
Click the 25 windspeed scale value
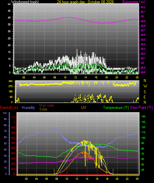coord(9,38)
